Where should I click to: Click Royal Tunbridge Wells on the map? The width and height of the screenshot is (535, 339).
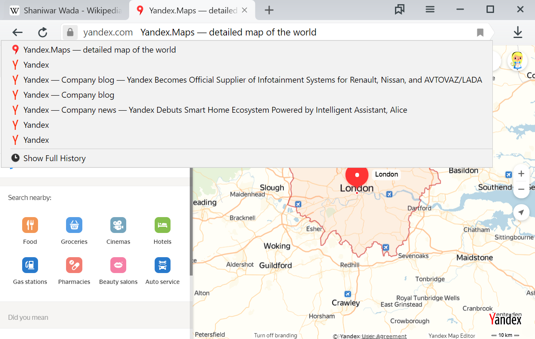[x=428, y=298]
